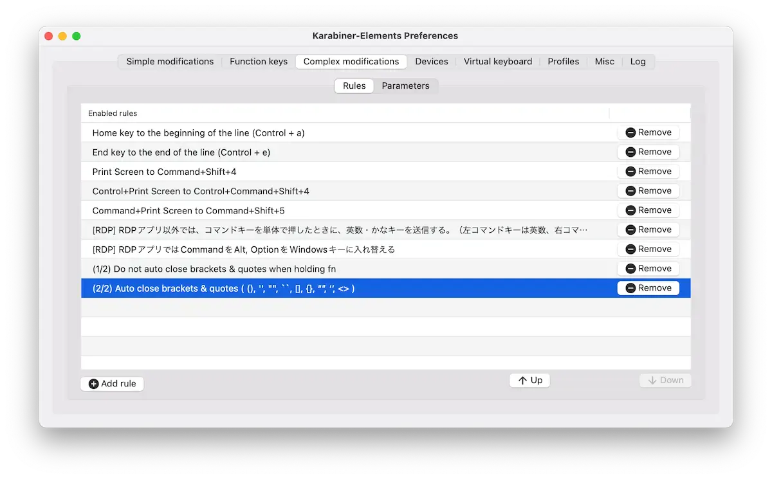The image size is (772, 479).
Task: Select the RDPアプリ以外では rule row
Action: coord(386,230)
